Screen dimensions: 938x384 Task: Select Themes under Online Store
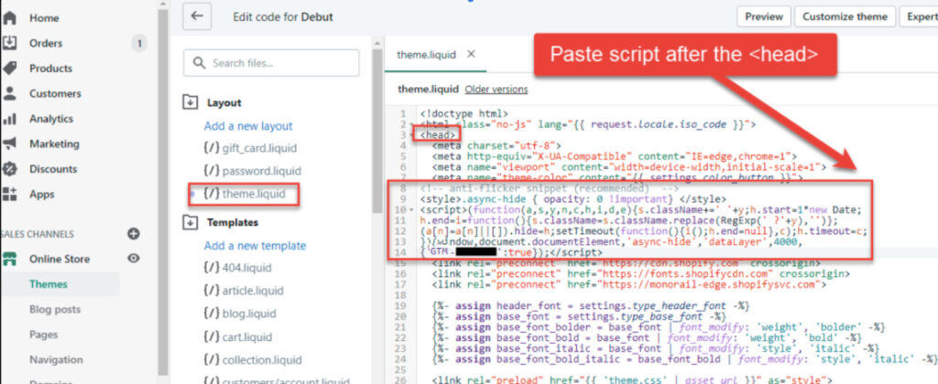(49, 284)
